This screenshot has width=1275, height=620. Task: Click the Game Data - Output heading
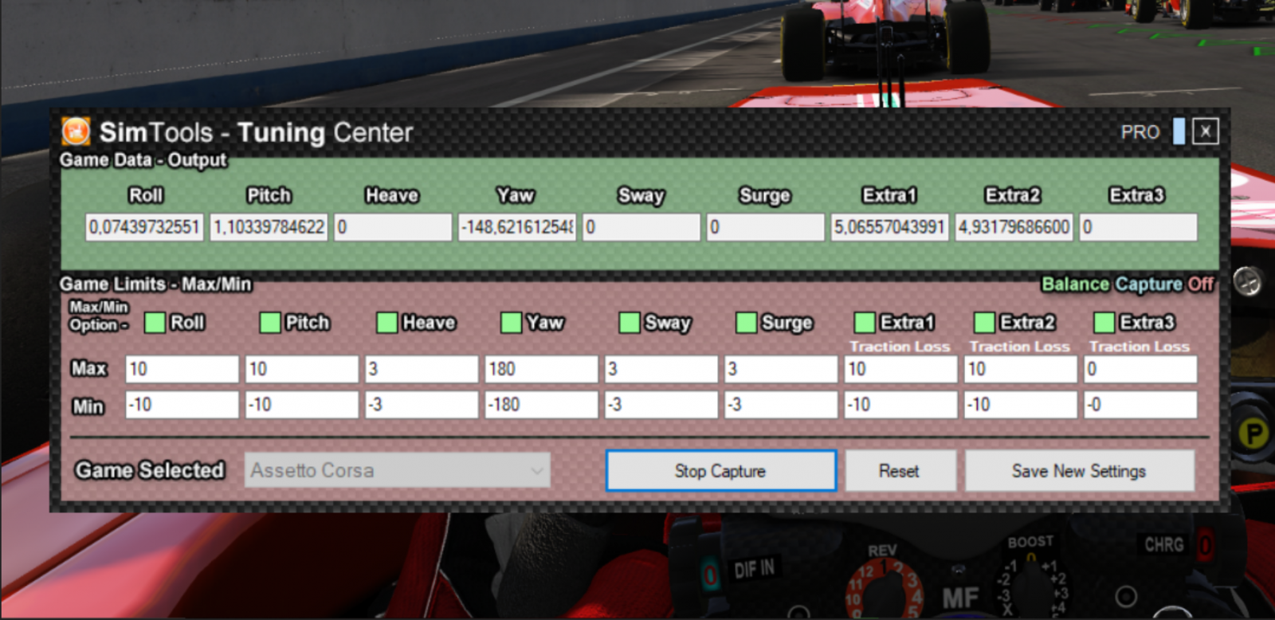pos(143,160)
